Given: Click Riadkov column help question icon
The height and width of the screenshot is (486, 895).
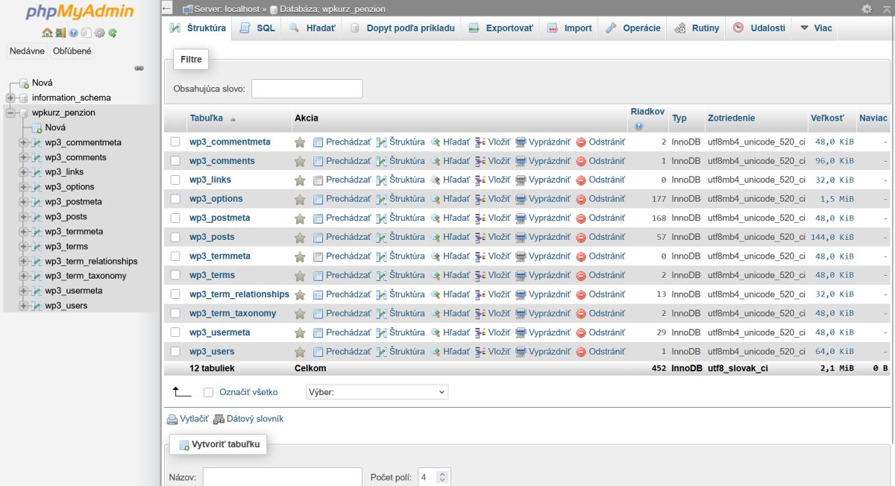Looking at the screenshot, I should coord(638,126).
